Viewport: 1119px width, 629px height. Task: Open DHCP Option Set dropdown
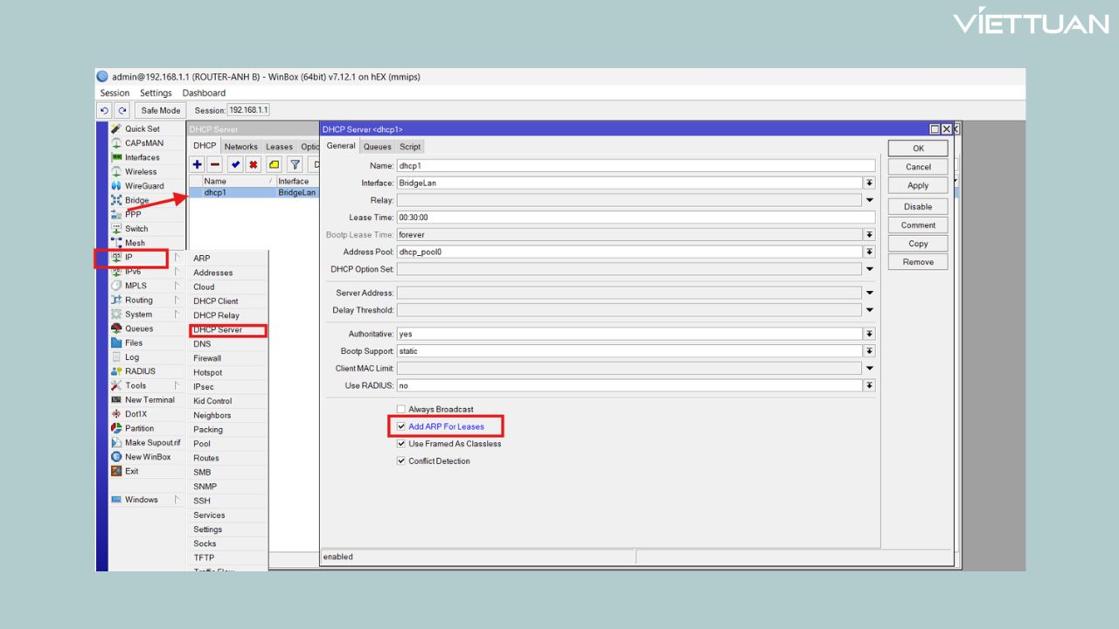[870, 269]
